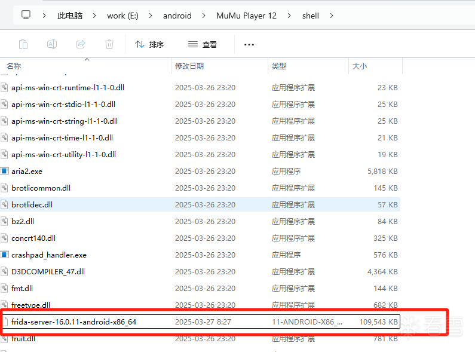475x352 pixels.
Task: Click the delete trash icon
Action: pos(109,45)
